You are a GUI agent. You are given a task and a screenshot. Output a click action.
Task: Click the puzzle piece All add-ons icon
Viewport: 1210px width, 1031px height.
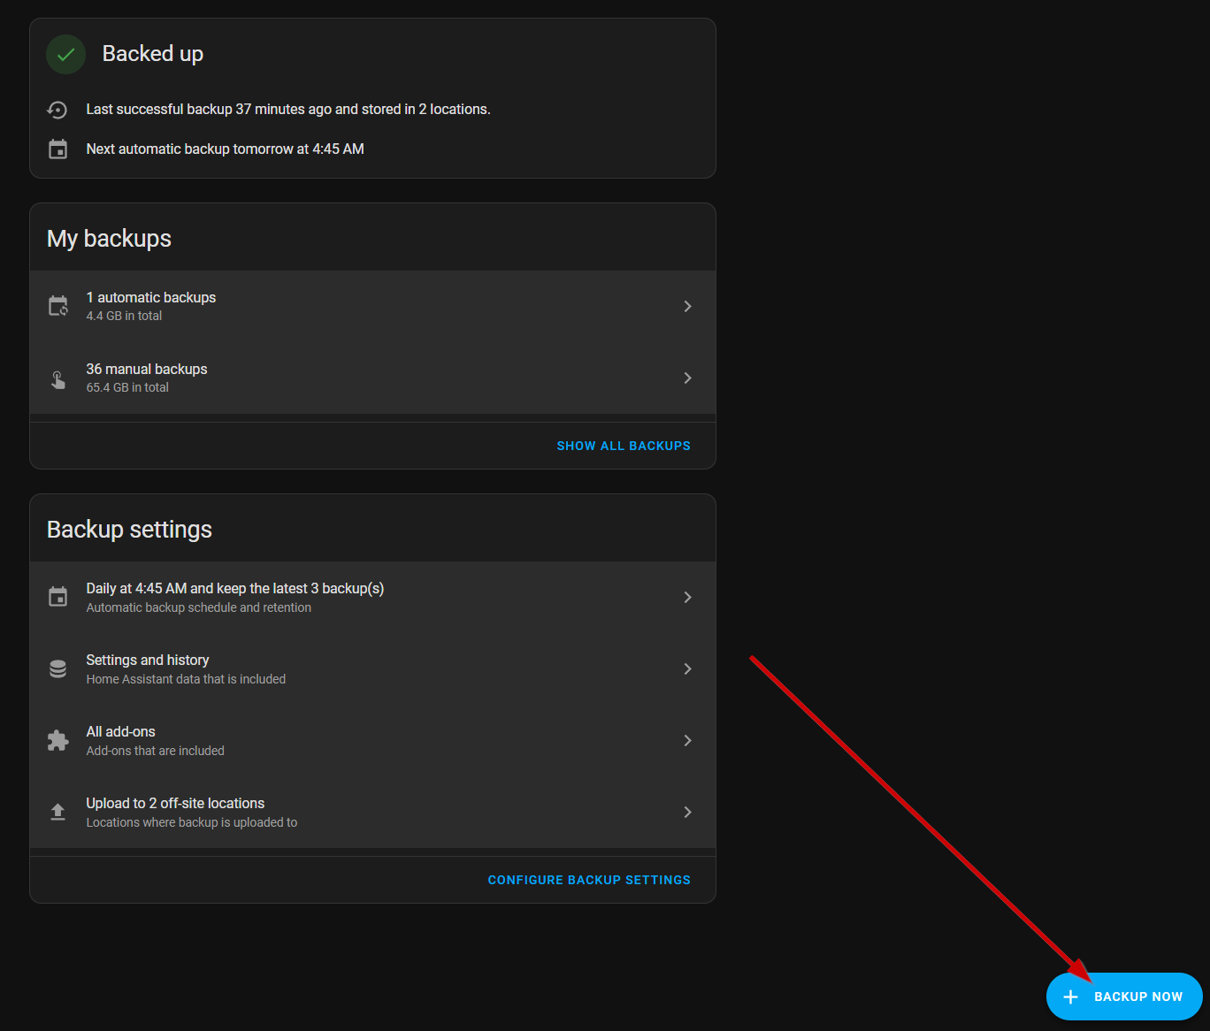[x=57, y=740]
